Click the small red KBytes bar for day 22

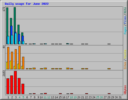pos(86,93)
